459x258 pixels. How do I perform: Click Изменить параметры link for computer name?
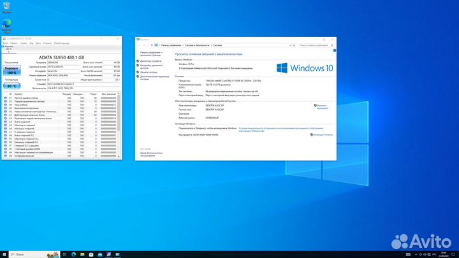pyautogui.click(x=322, y=107)
